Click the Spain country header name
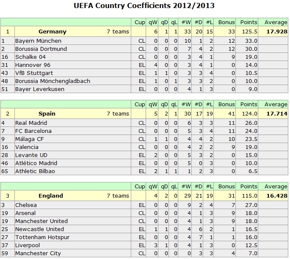The image size is (290, 259). [47, 114]
